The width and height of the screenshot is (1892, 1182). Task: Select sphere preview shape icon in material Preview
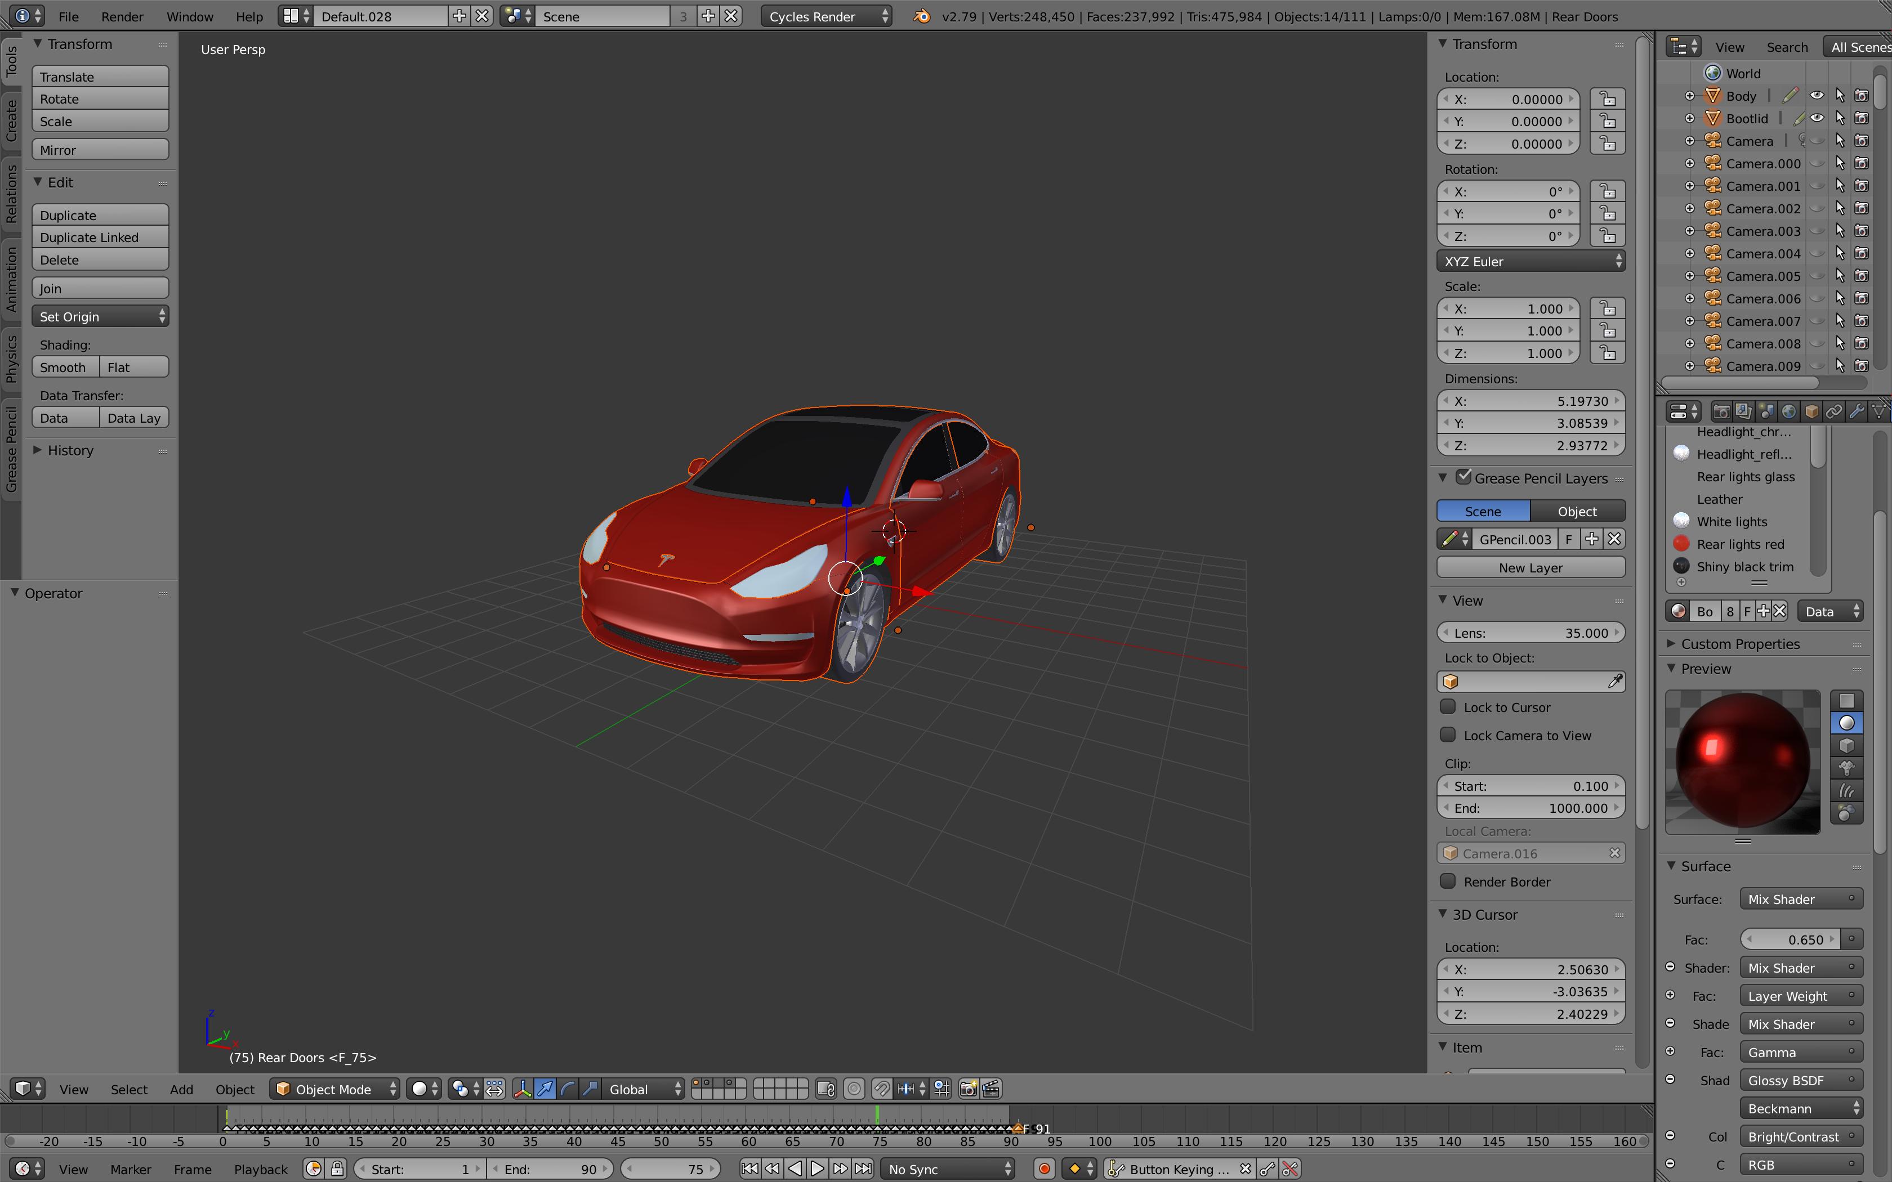(x=1846, y=723)
